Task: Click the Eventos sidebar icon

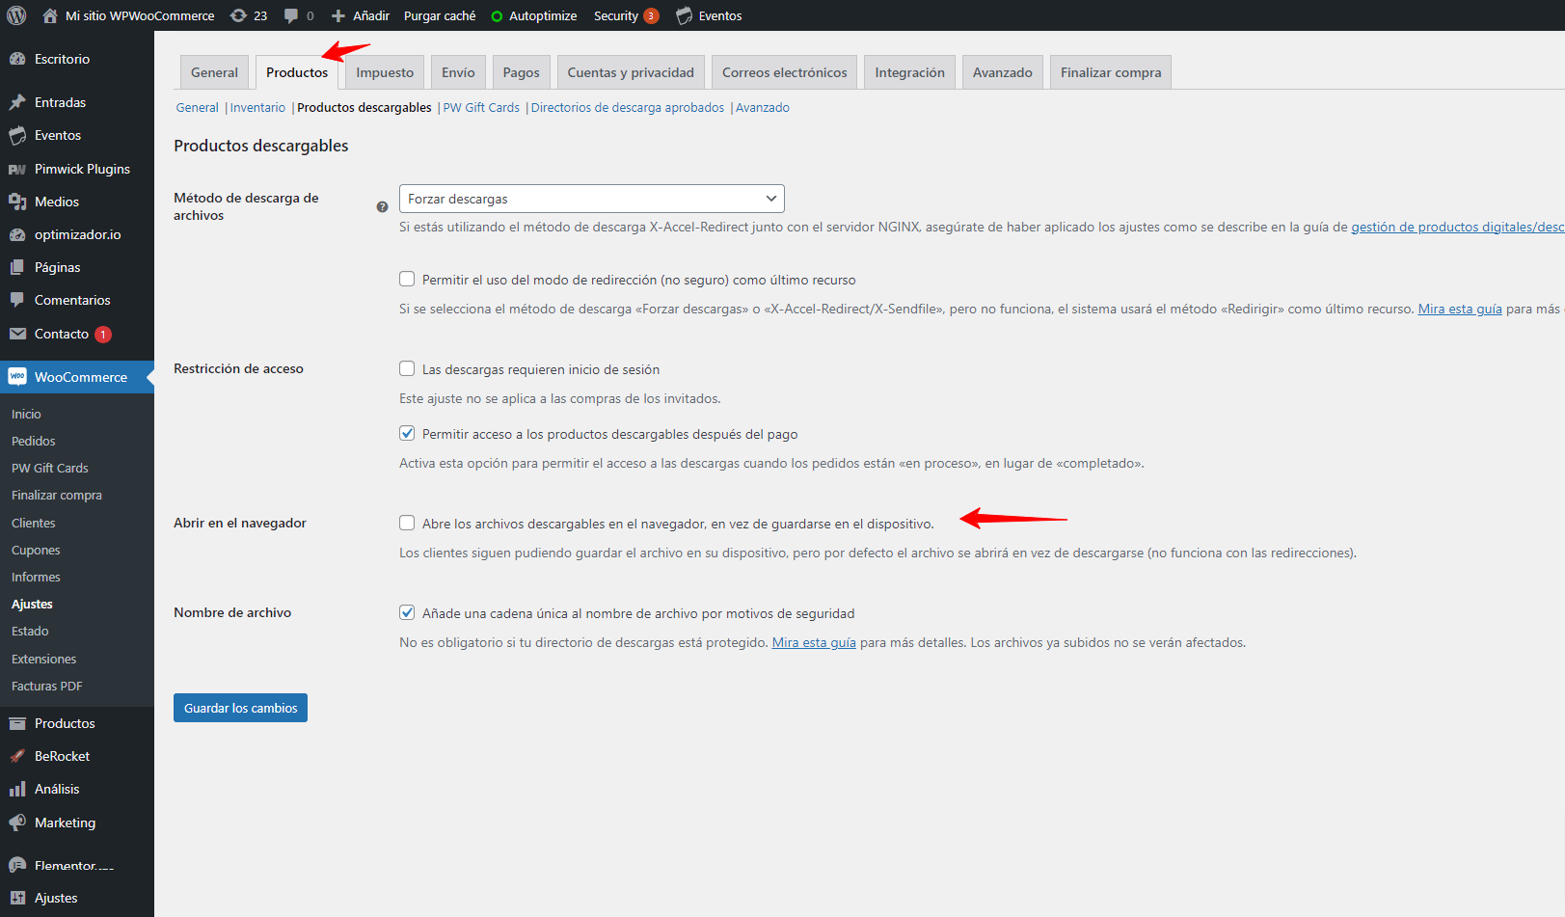Action: point(17,135)
